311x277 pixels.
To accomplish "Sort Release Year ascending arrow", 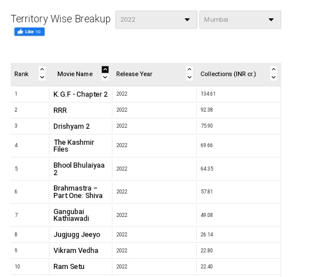I will point(189,69).
